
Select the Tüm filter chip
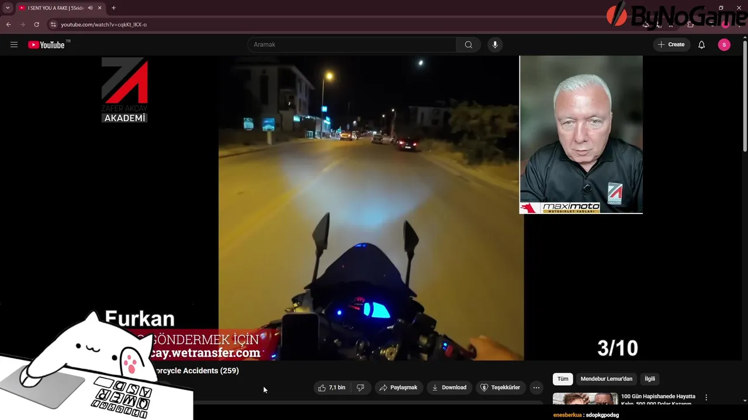[x=563, y=379]
